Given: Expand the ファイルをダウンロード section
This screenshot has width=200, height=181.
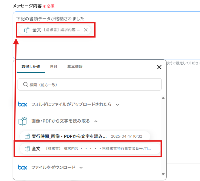Looking at the screenshot, I should [x=81, y=168].
